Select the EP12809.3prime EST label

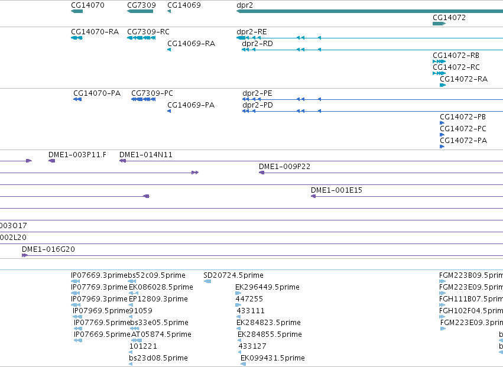(x=158, y=299)
